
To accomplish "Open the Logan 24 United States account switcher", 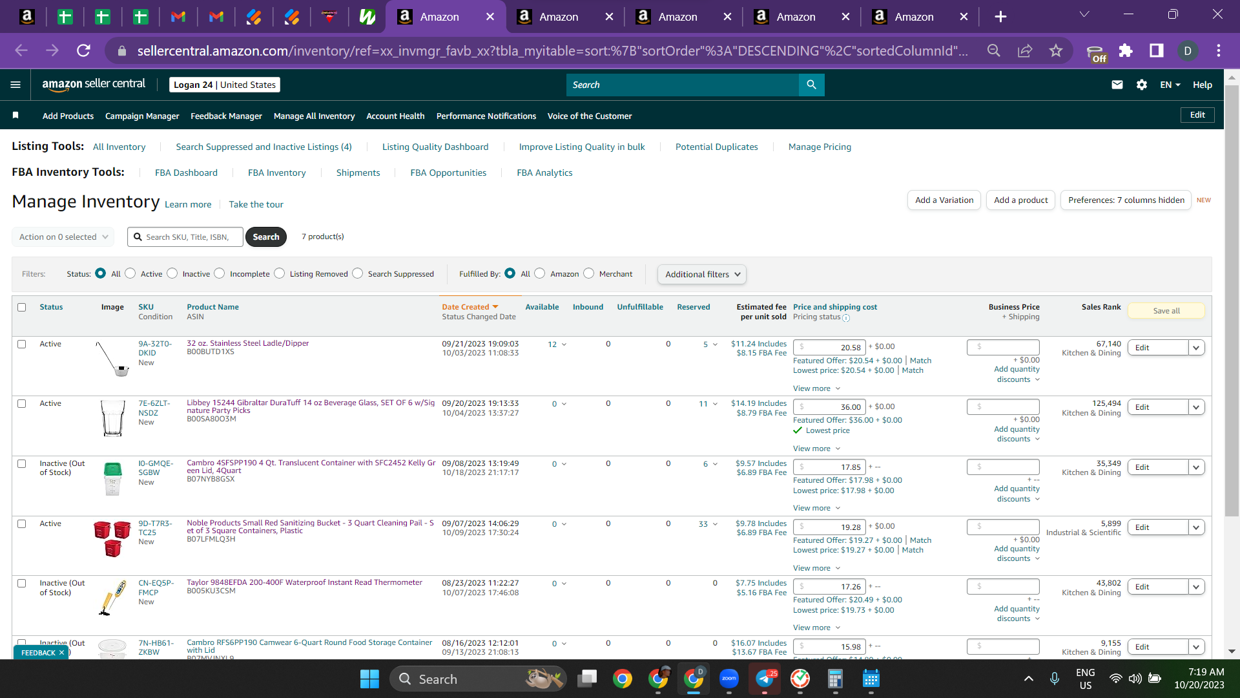I will (x=225, y=85).
